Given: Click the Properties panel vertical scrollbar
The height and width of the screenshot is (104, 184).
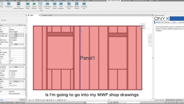Looking at the screenshot, I should click(26, 62).
